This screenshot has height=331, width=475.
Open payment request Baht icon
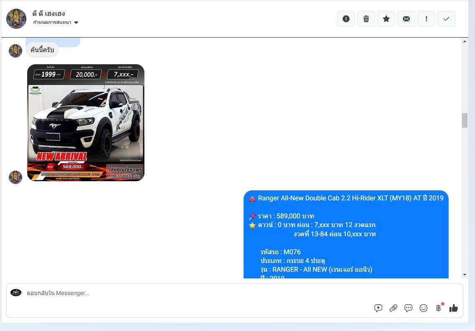(x=438, y=308)
